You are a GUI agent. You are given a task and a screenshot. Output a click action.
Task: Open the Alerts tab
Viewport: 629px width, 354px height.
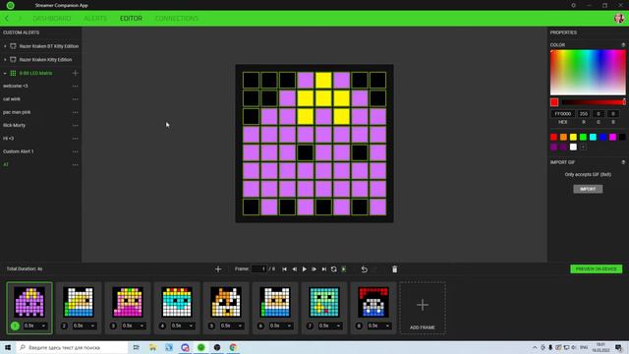tap(95, 19)
